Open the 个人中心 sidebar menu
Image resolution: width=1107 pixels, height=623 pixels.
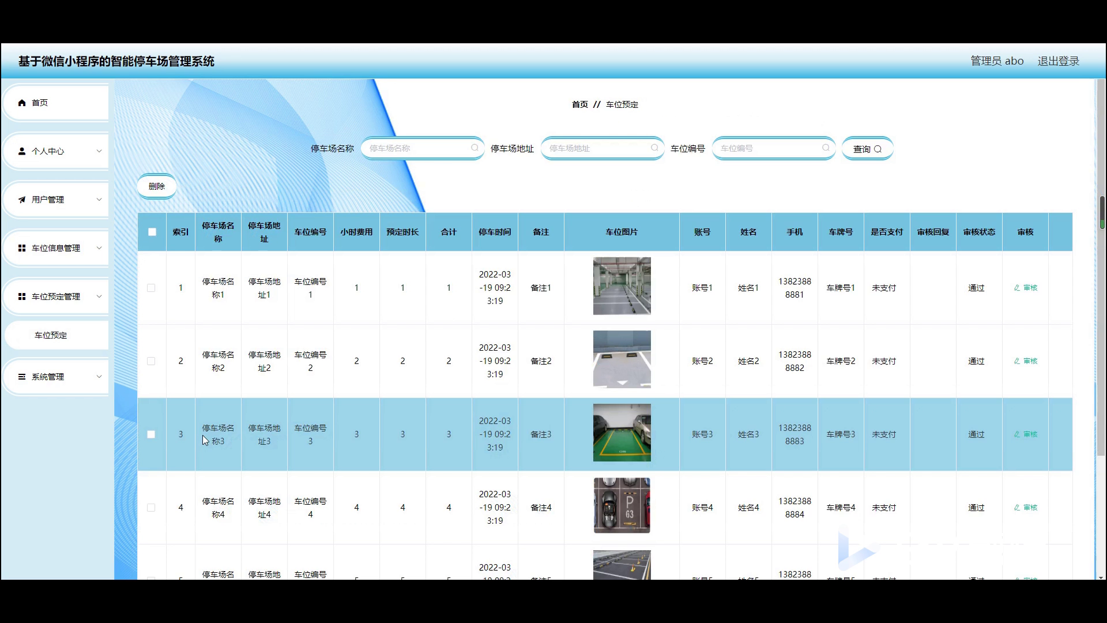57,151
